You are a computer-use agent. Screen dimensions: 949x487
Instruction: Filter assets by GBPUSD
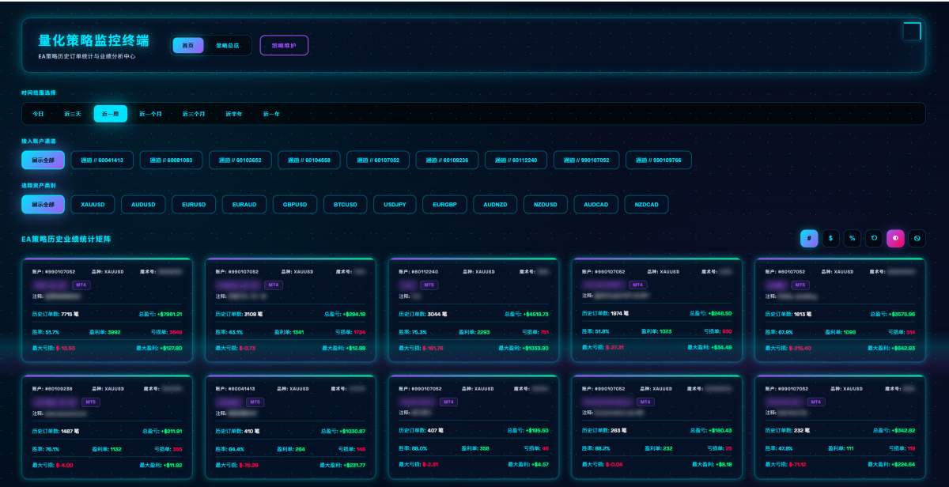tap(295, 204)
